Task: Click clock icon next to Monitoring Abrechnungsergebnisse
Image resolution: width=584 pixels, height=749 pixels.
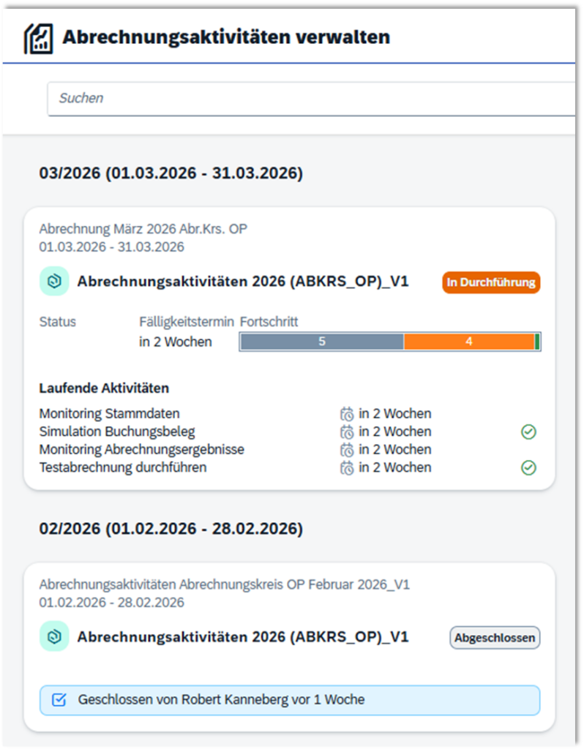Action: [347, 450]
